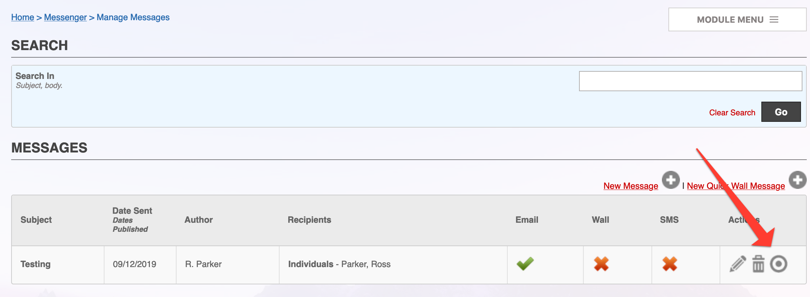The image size is (810, 297).
Task: Edit the Testing message with the pencil icon
Action: tap(738, 264)
